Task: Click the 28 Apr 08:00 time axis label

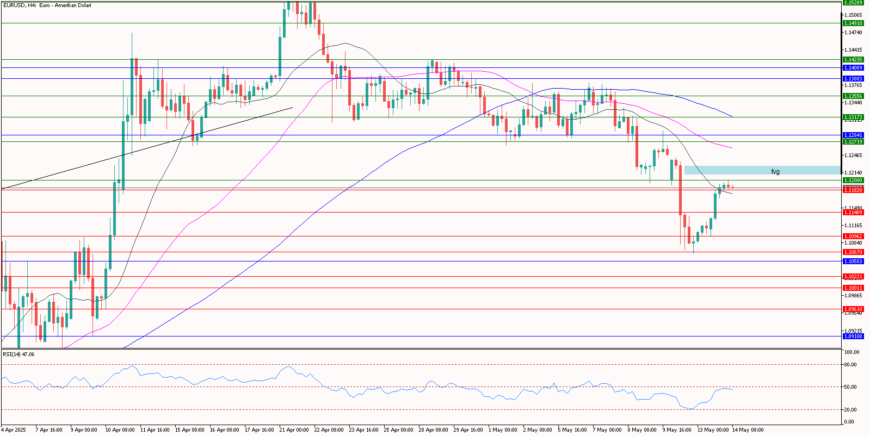Action: pyautogui.click(x=433, y=430)
